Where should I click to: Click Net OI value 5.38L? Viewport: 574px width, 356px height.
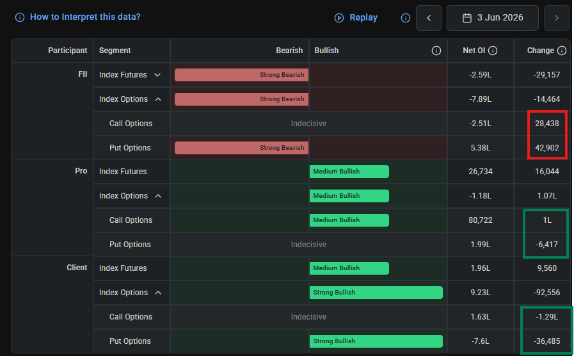(x=481, y=148)
